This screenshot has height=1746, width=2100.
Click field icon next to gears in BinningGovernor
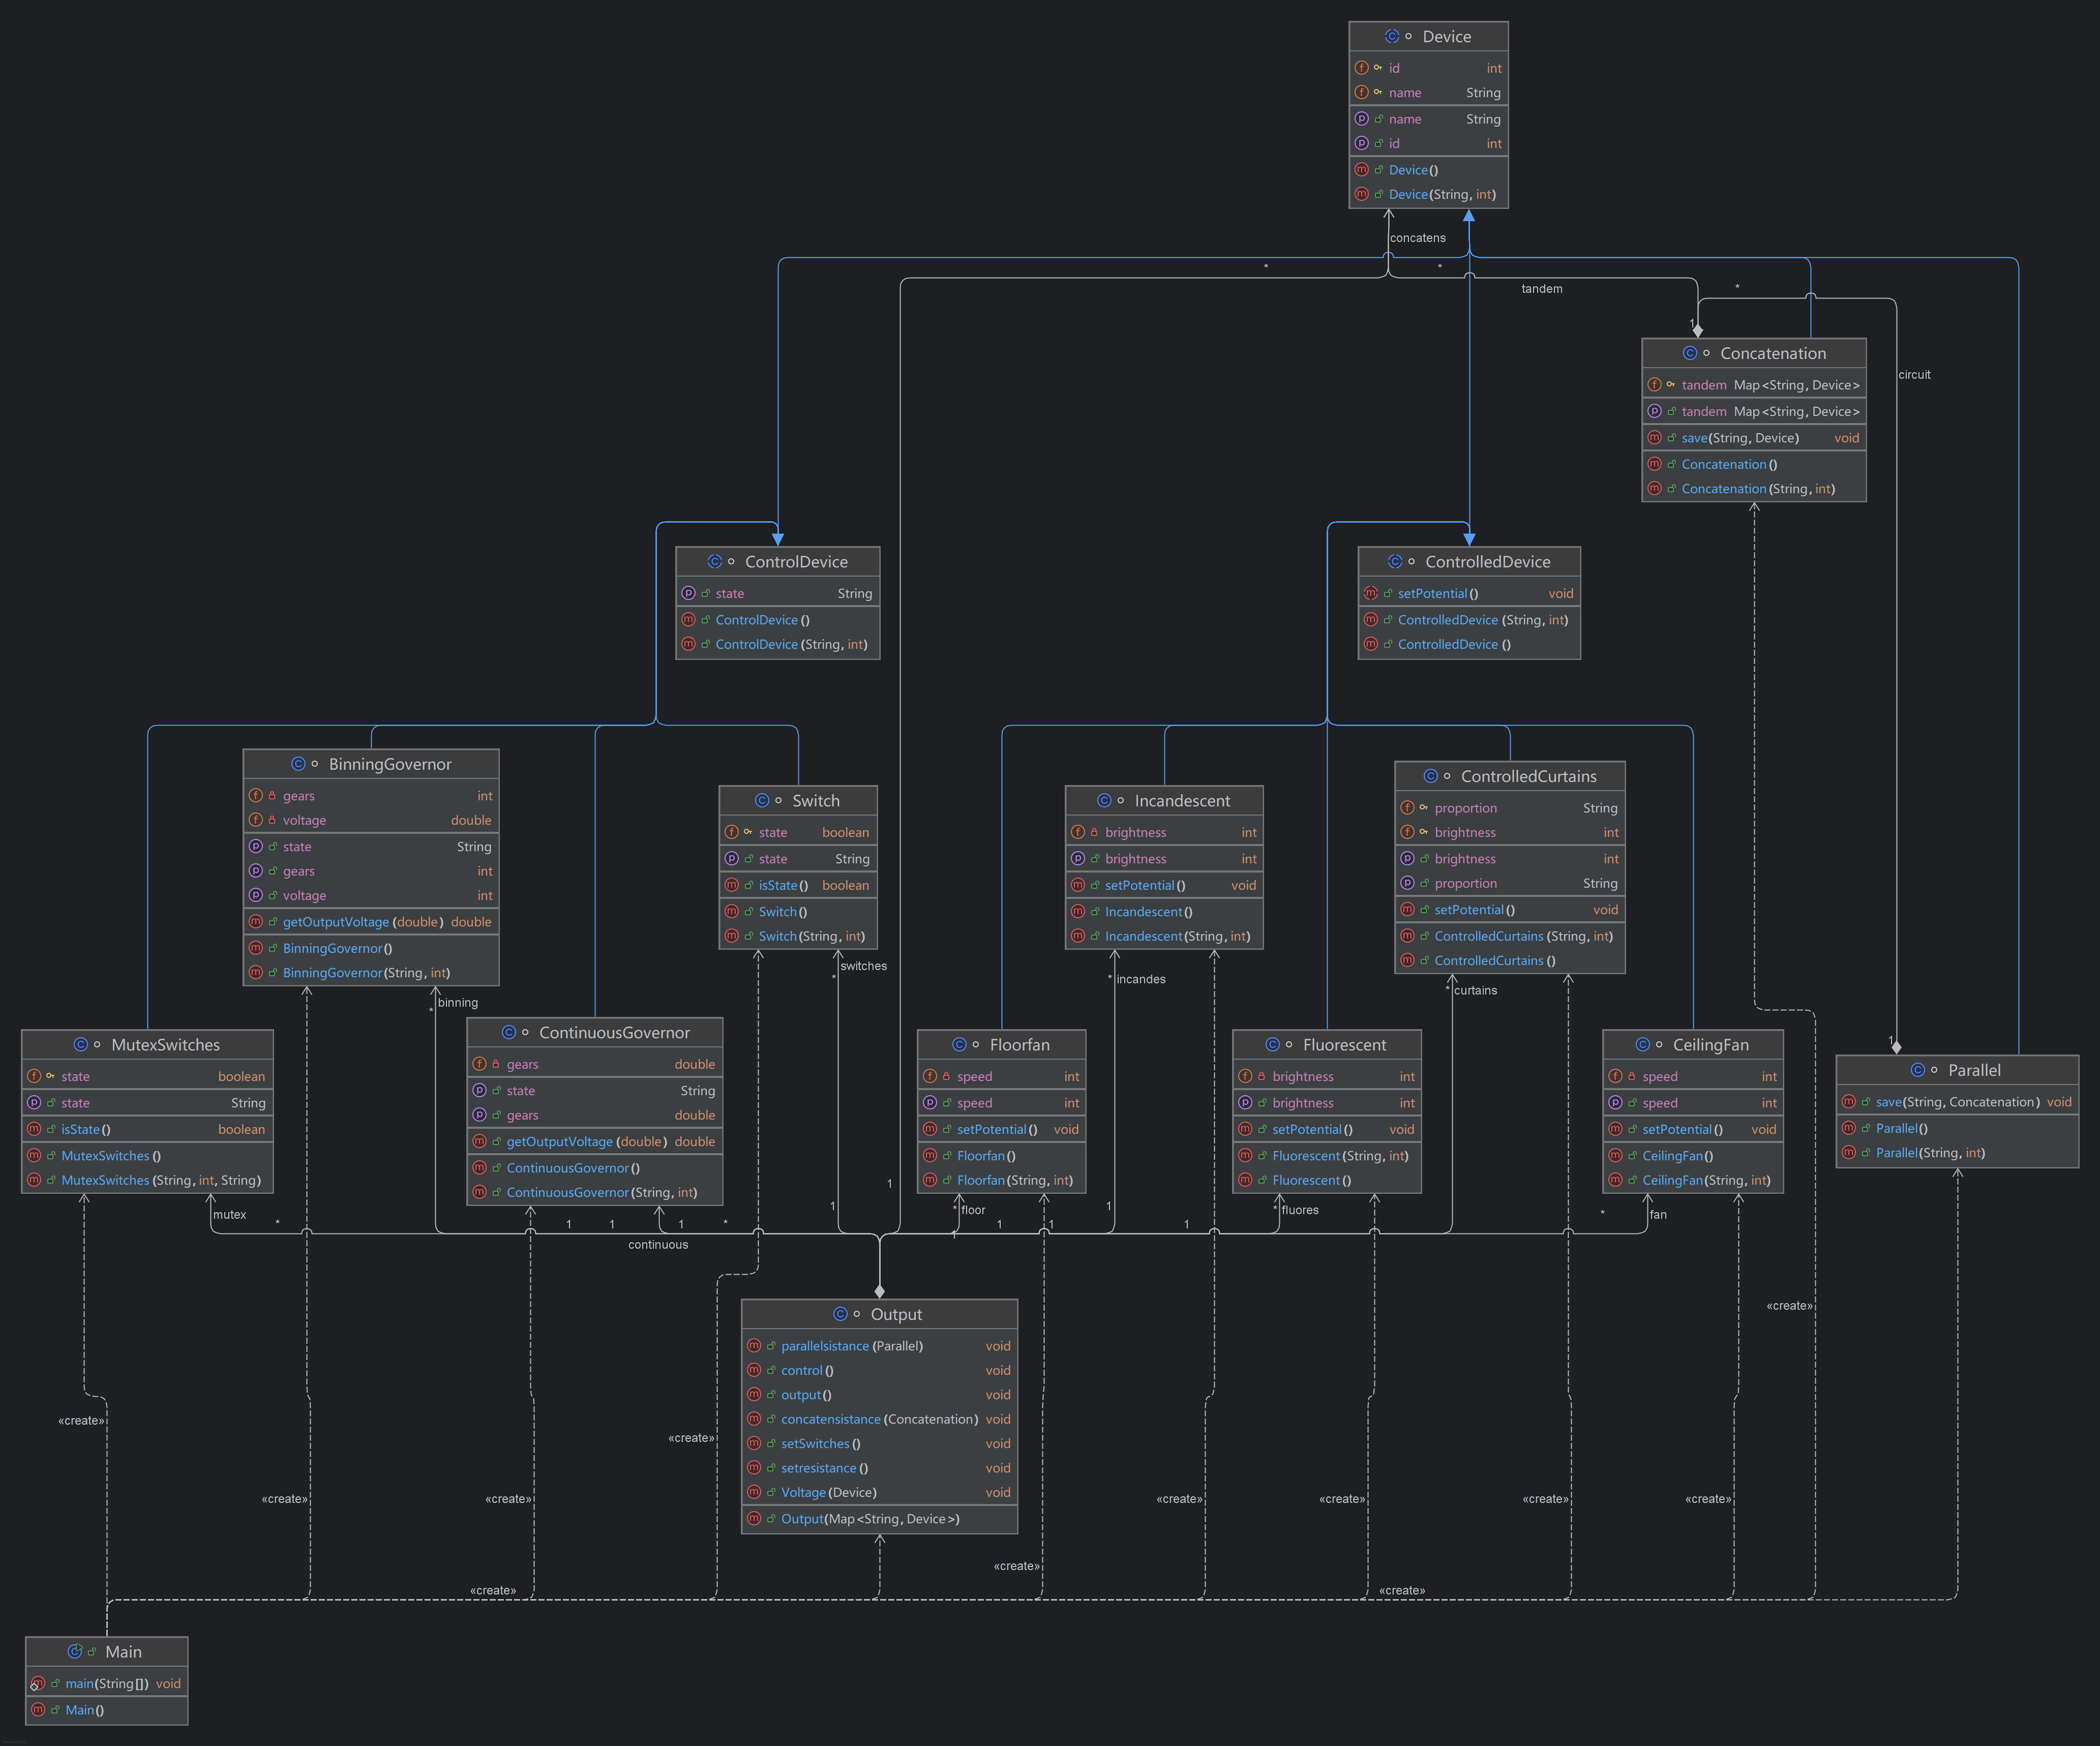click(256, 795)
